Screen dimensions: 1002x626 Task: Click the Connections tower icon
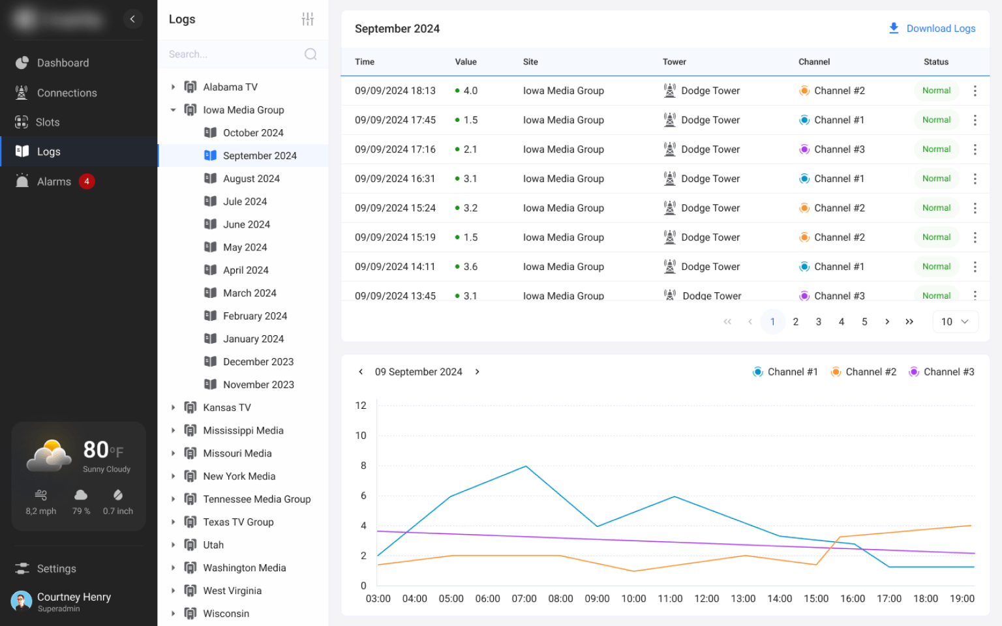coord(22,93)
